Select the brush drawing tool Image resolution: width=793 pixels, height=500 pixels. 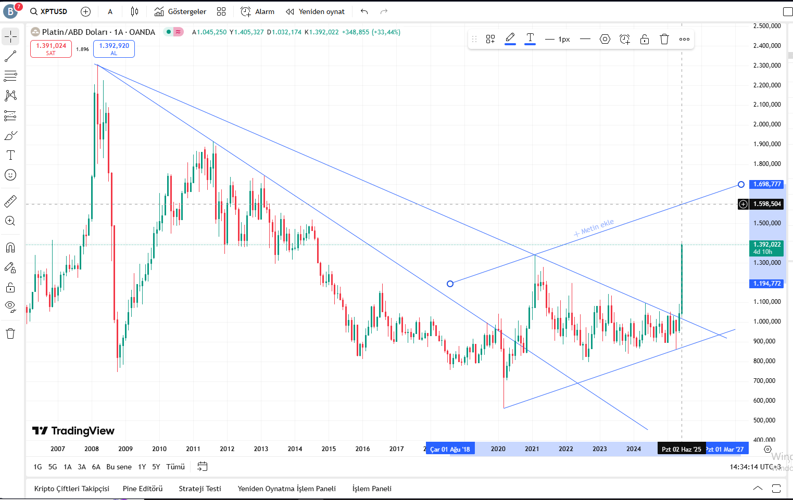tap(10, 135)
